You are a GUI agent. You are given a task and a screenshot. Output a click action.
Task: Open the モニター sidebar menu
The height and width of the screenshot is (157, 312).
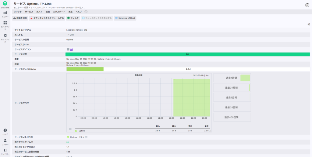pyautogui.click(x=5, y=14)
